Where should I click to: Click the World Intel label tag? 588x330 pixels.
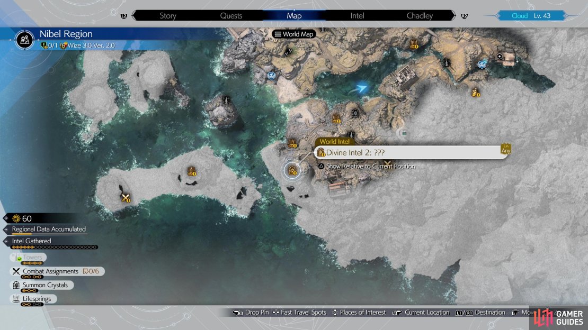334,142
